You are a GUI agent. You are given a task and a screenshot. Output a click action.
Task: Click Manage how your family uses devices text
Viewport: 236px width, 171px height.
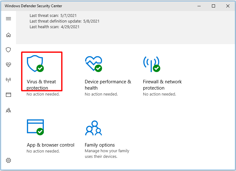[107, 153]
